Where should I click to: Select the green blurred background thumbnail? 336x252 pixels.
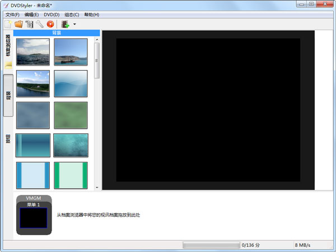pyautogui.click(x=71, y=115)
